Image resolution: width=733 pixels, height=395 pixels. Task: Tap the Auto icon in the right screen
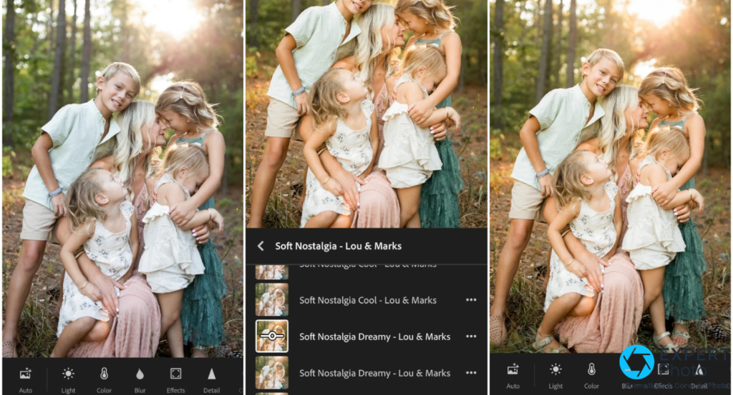coord(513,370)
